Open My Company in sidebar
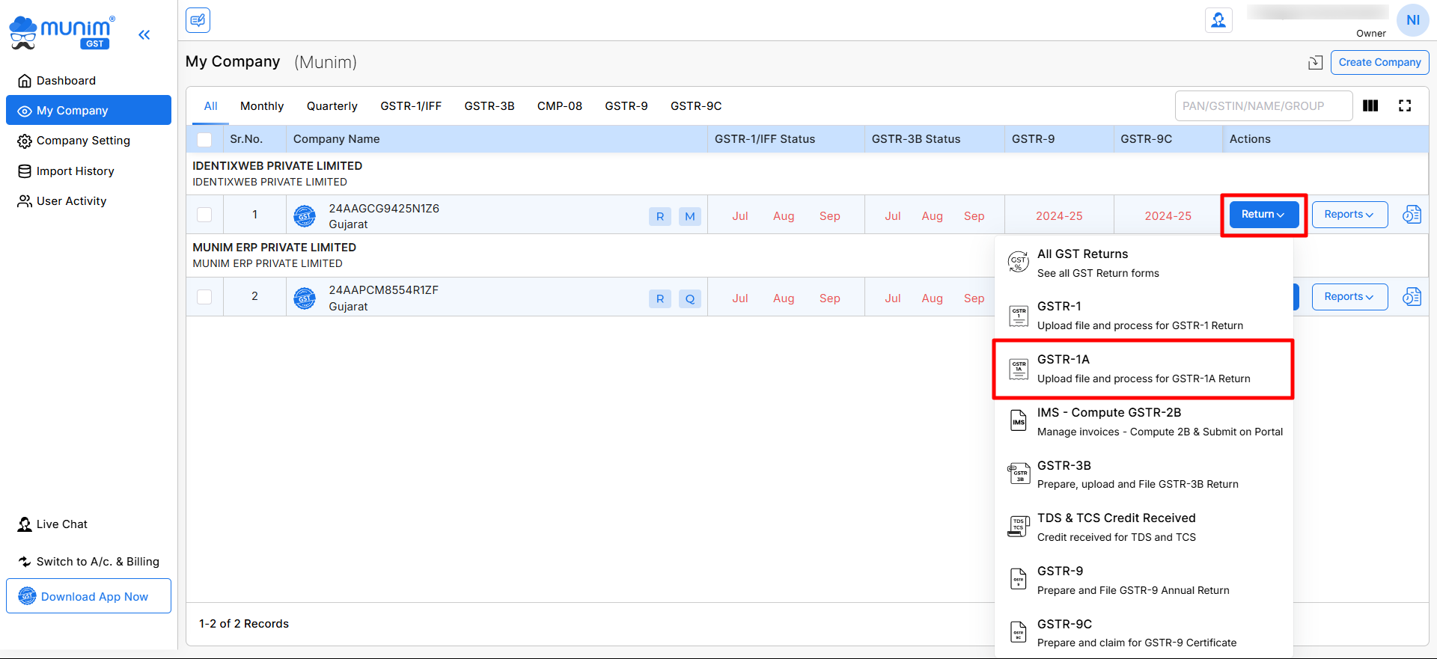1437x659 pixels. tap(88, 110)
